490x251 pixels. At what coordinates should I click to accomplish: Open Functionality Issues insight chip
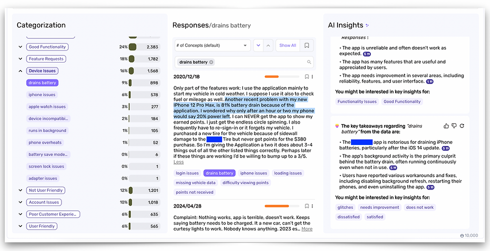click(357, 101)
